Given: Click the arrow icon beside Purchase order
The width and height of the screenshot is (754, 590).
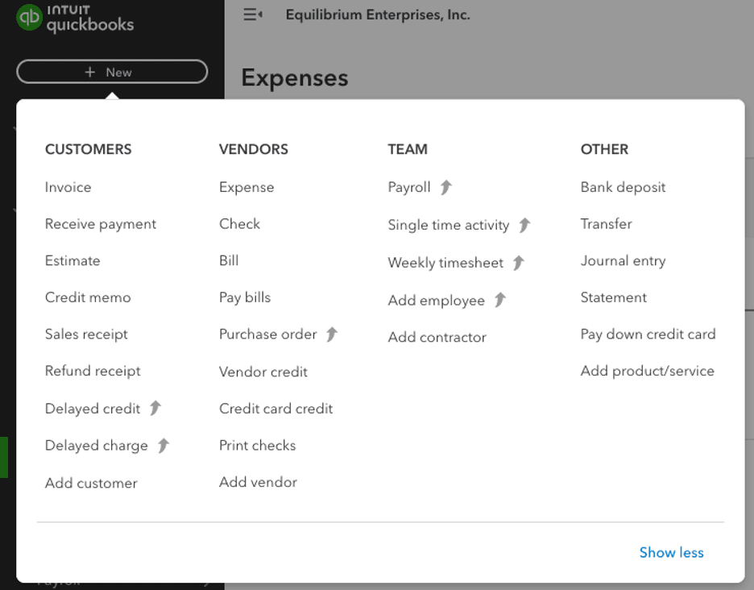Looking at the screenshot, I should (x=331, y=334).
